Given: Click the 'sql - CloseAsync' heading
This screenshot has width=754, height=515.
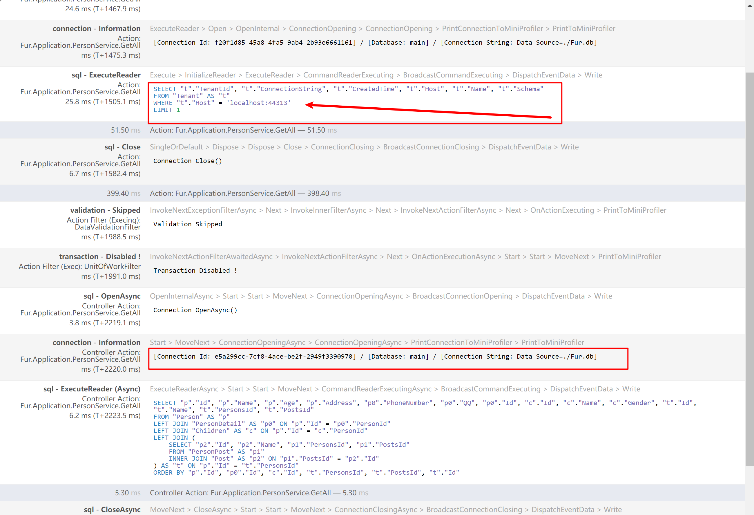Looking at the screenshot, I should (x=112, y=510).
